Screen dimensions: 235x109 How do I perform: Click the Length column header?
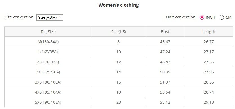209,32
